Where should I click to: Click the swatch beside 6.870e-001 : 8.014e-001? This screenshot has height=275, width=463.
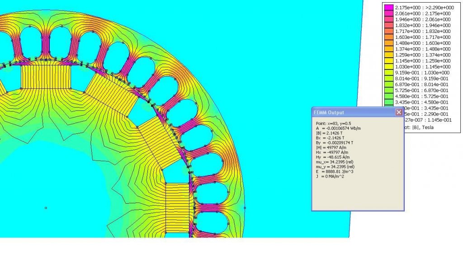(389, 84)
